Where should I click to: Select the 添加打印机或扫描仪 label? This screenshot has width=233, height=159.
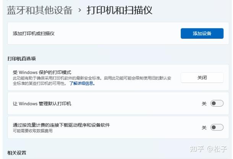34,34
